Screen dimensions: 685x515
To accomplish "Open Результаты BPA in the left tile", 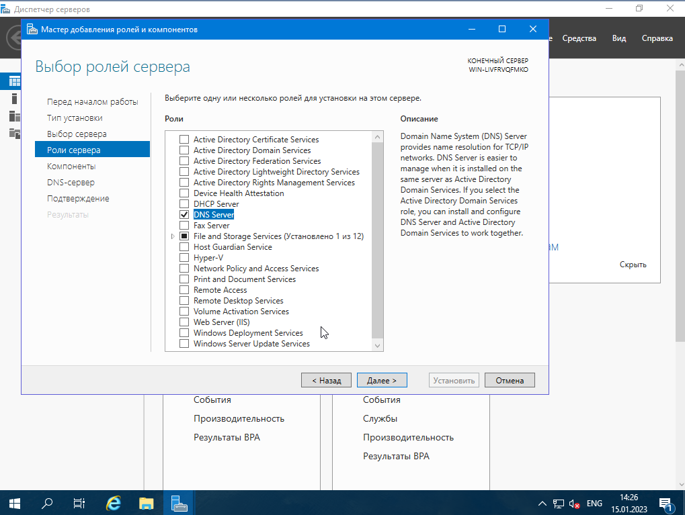I will pos(227,437).
